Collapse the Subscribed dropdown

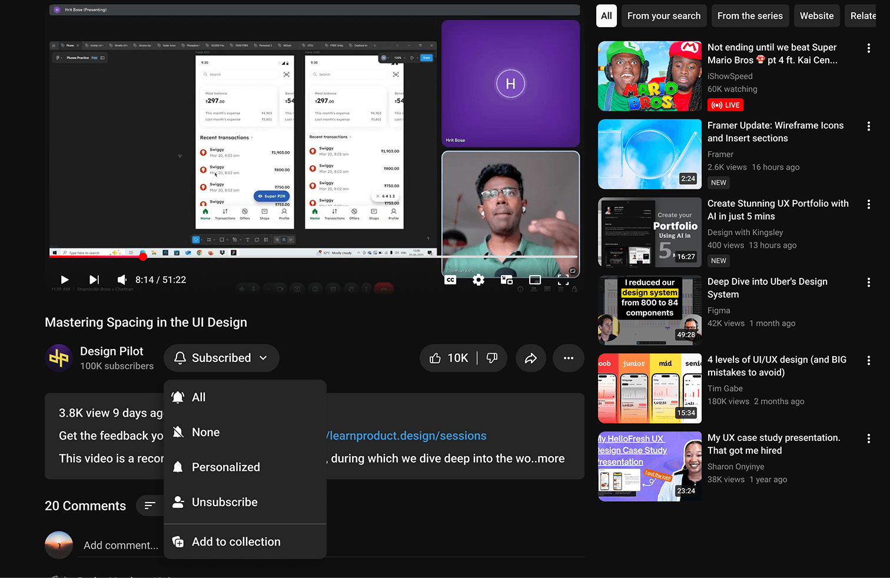point(263,358)
